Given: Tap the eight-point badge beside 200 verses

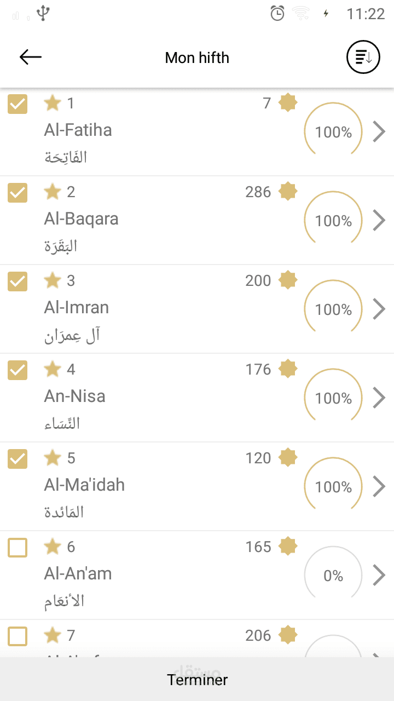Looking at the screenshot, I should (x=288, y=280).
